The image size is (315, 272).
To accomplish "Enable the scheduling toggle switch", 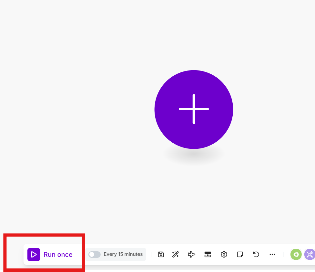I will click(94, 255).
